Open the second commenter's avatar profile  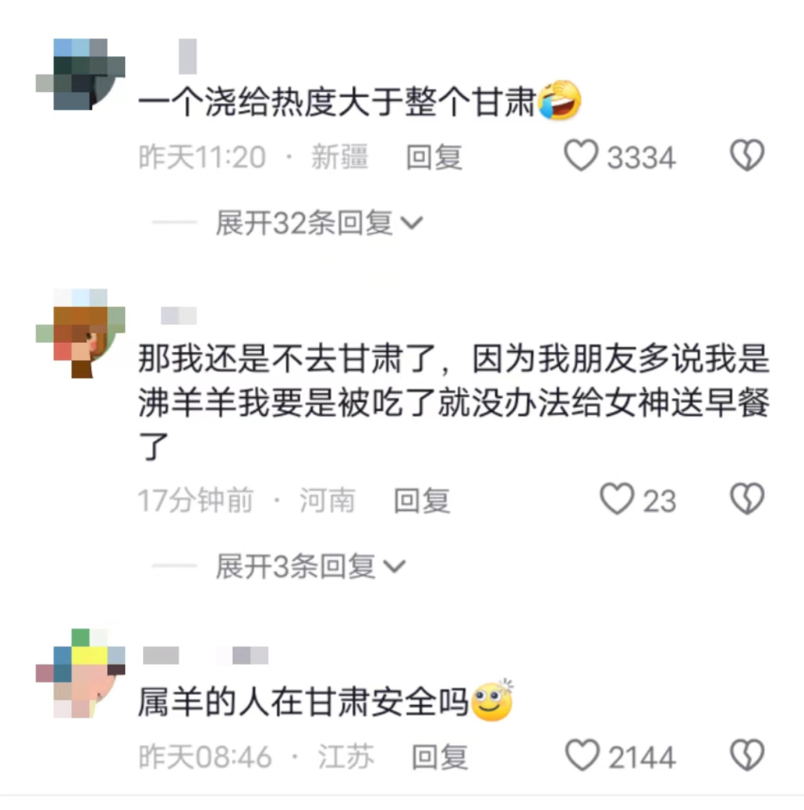(x=80, y=333)
